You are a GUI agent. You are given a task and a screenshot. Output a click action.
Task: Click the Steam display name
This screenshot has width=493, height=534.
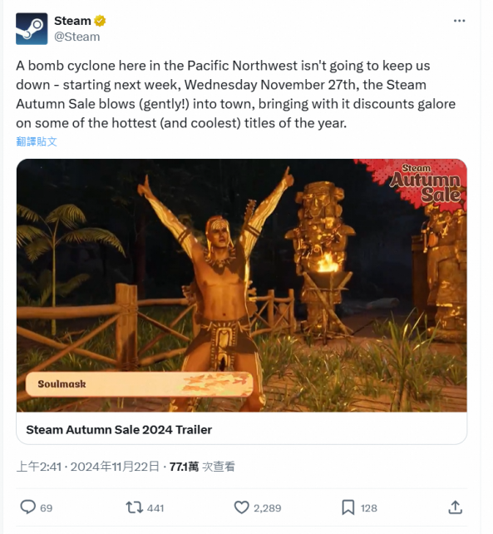(72, 21)
